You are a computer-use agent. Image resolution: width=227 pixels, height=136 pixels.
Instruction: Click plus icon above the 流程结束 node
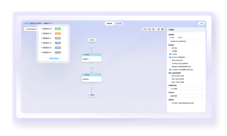(x=92, y=86)
